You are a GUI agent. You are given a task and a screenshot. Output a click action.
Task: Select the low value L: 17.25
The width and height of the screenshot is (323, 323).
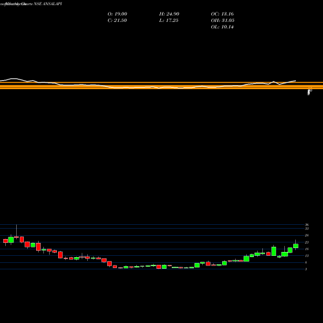coord(169,21)
